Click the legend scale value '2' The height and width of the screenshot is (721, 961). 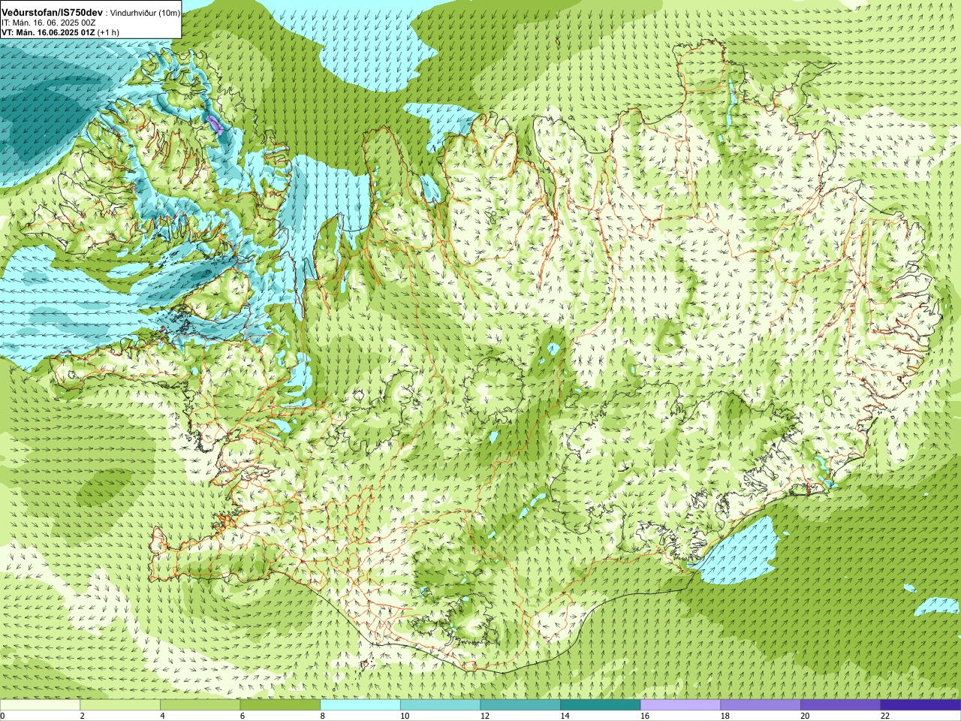pyautogui.click(x=82, y=716)
